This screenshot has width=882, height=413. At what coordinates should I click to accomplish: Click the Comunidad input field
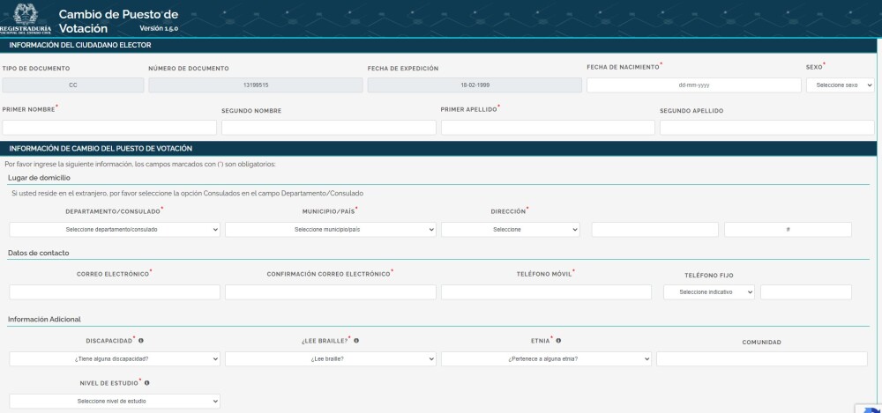pos(762,359)
